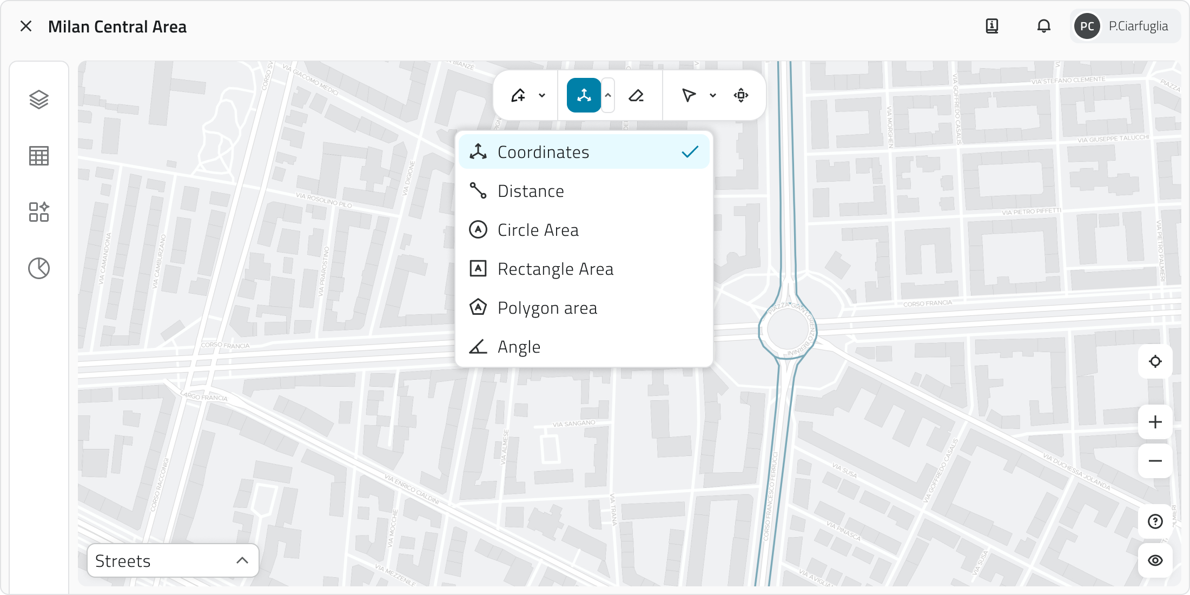Zoom in with the plus button

[x=1155, y=422]
